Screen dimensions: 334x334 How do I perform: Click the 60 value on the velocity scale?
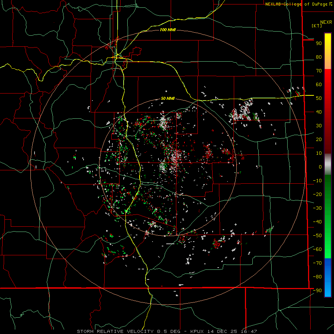tap(319, 85)
